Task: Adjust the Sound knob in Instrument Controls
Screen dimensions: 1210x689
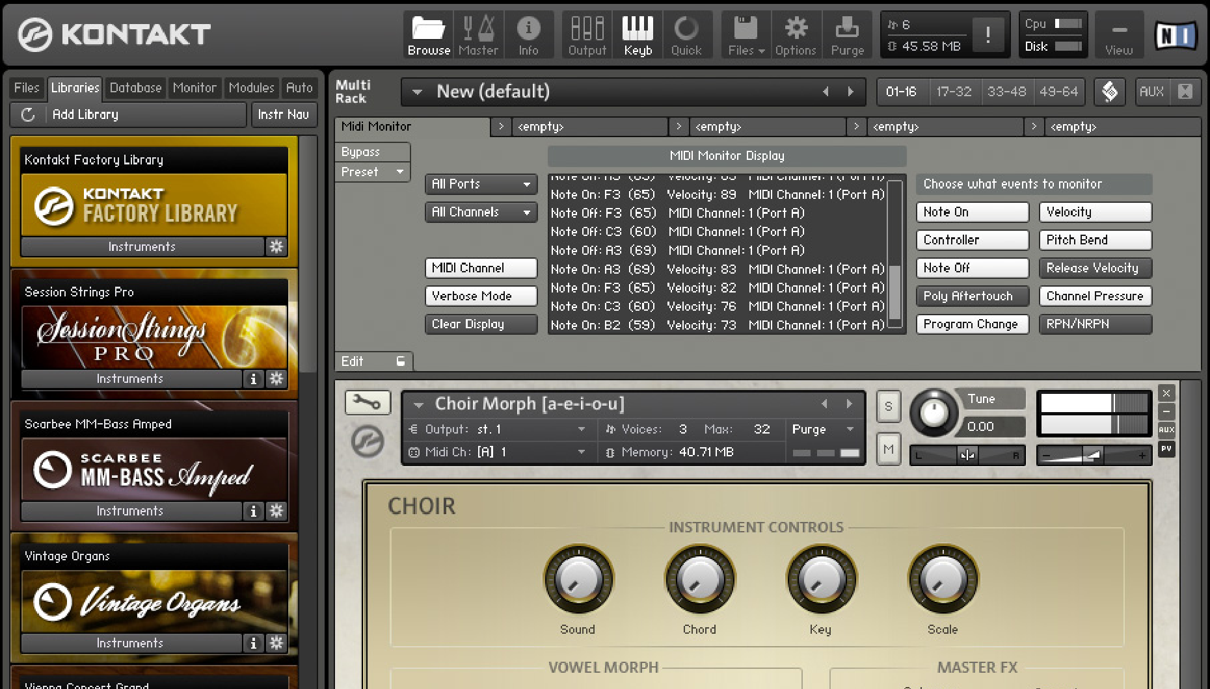Action: coord(578,579)
